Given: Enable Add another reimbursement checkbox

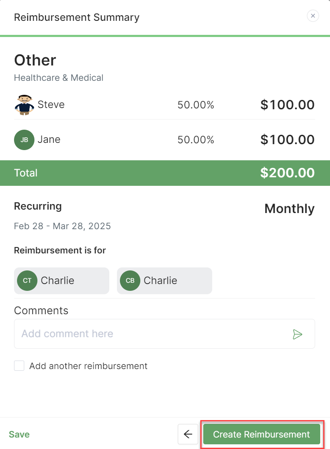Looking at the screenshot, I should pyautogui.click(x=19, y=366).
